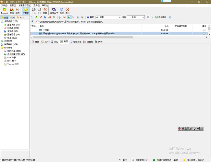Open the 工具 menu in the menu bar
The image size is (211, 162).
(36, 6)
